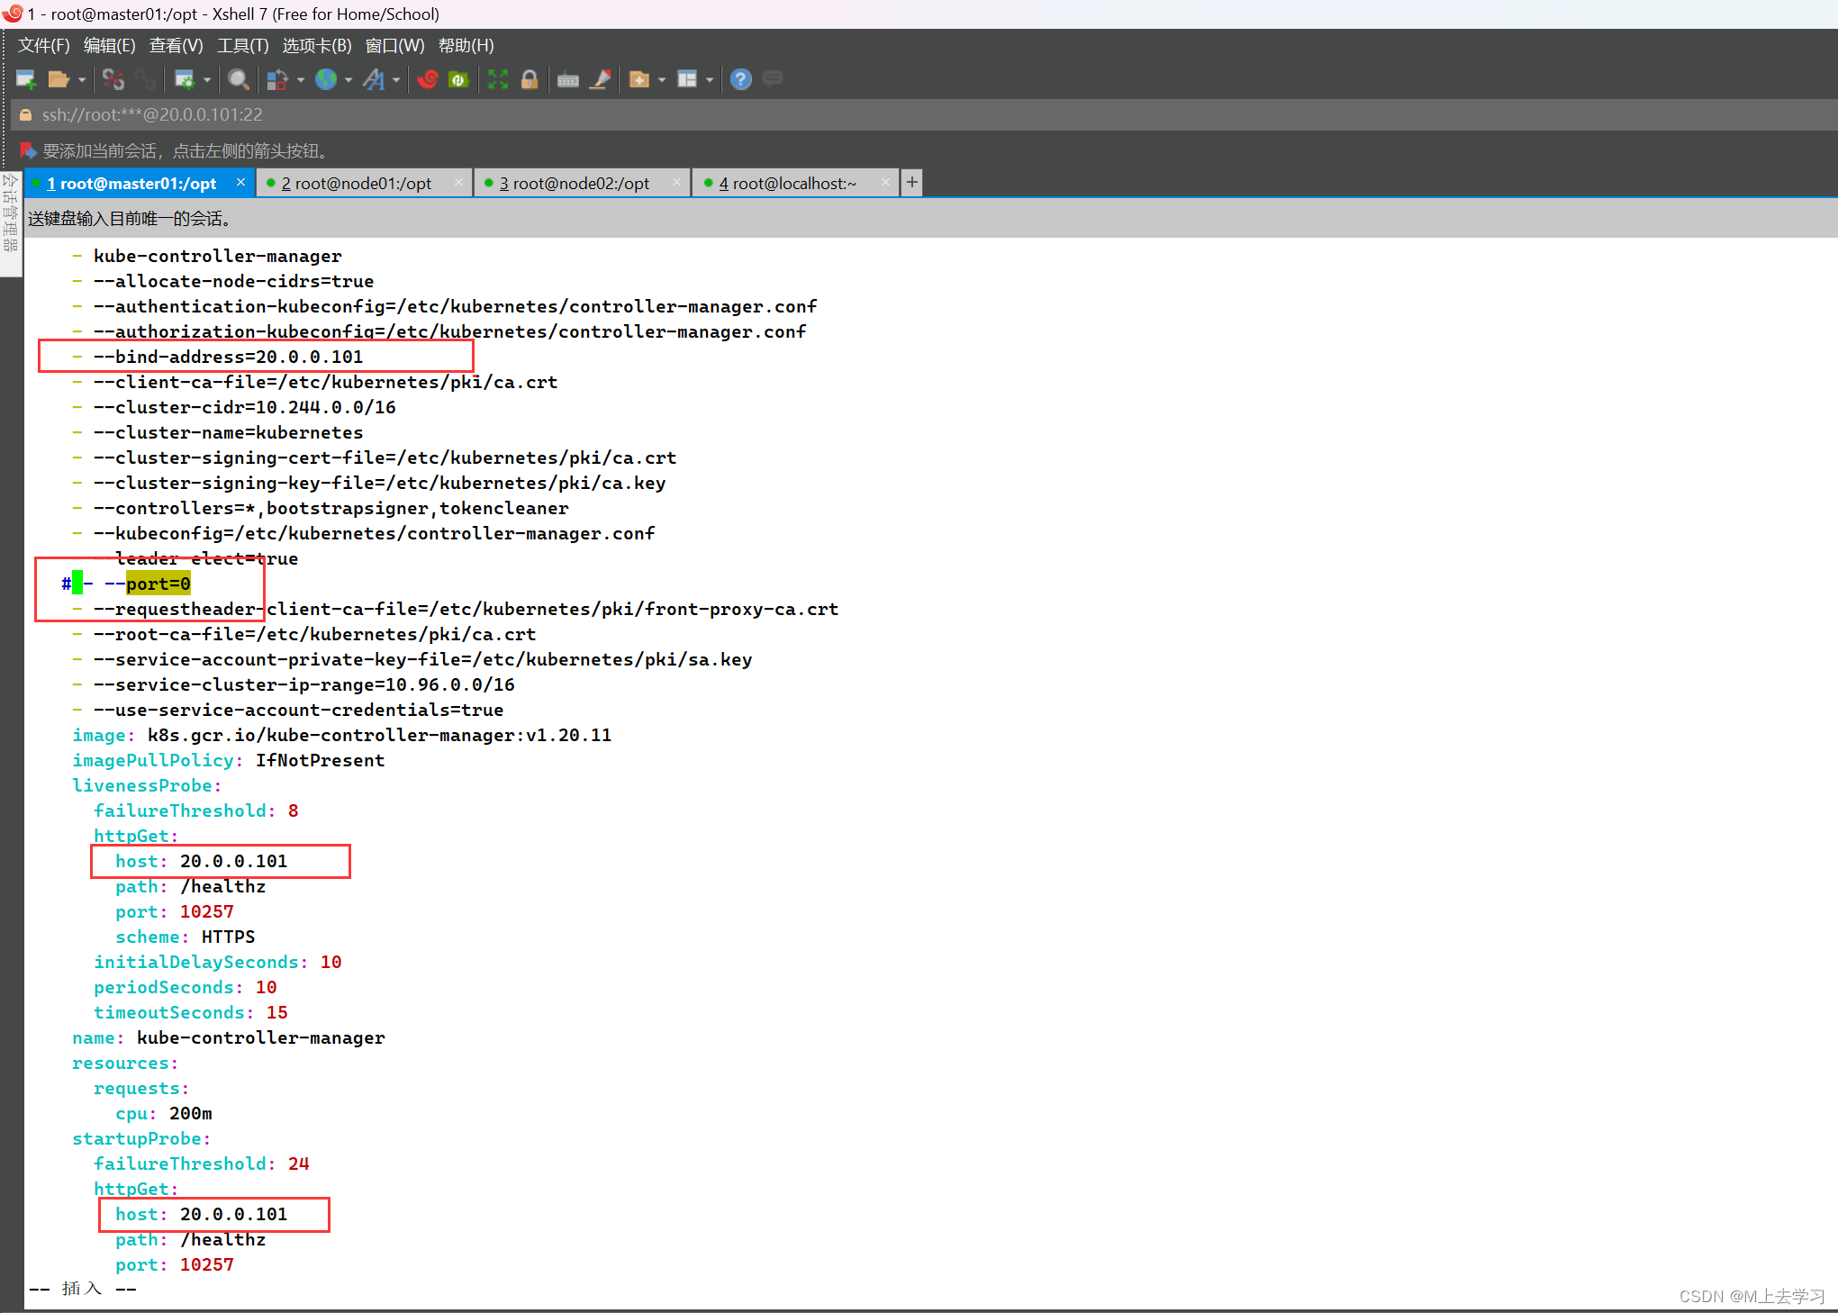Viewport: 1838px width, 1313px height.
Task: Expand the Properties icon dropdown arrow
Action: (x=208, y=80)
